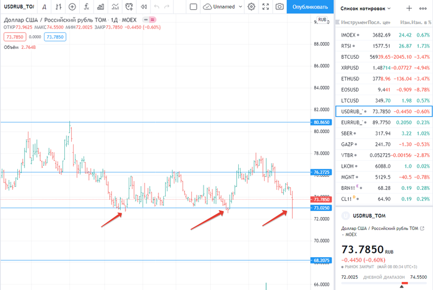Select the highlighted USDRUB_ watchlist row
Viewport: 433px width, 290px height.
pyautogui.click(x=384, y=111)
